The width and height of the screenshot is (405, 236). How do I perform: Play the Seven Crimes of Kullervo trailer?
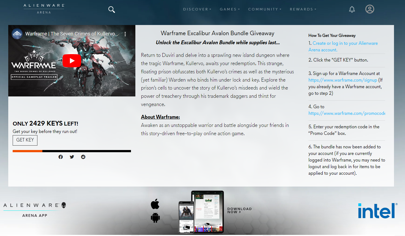click(72, 61)
